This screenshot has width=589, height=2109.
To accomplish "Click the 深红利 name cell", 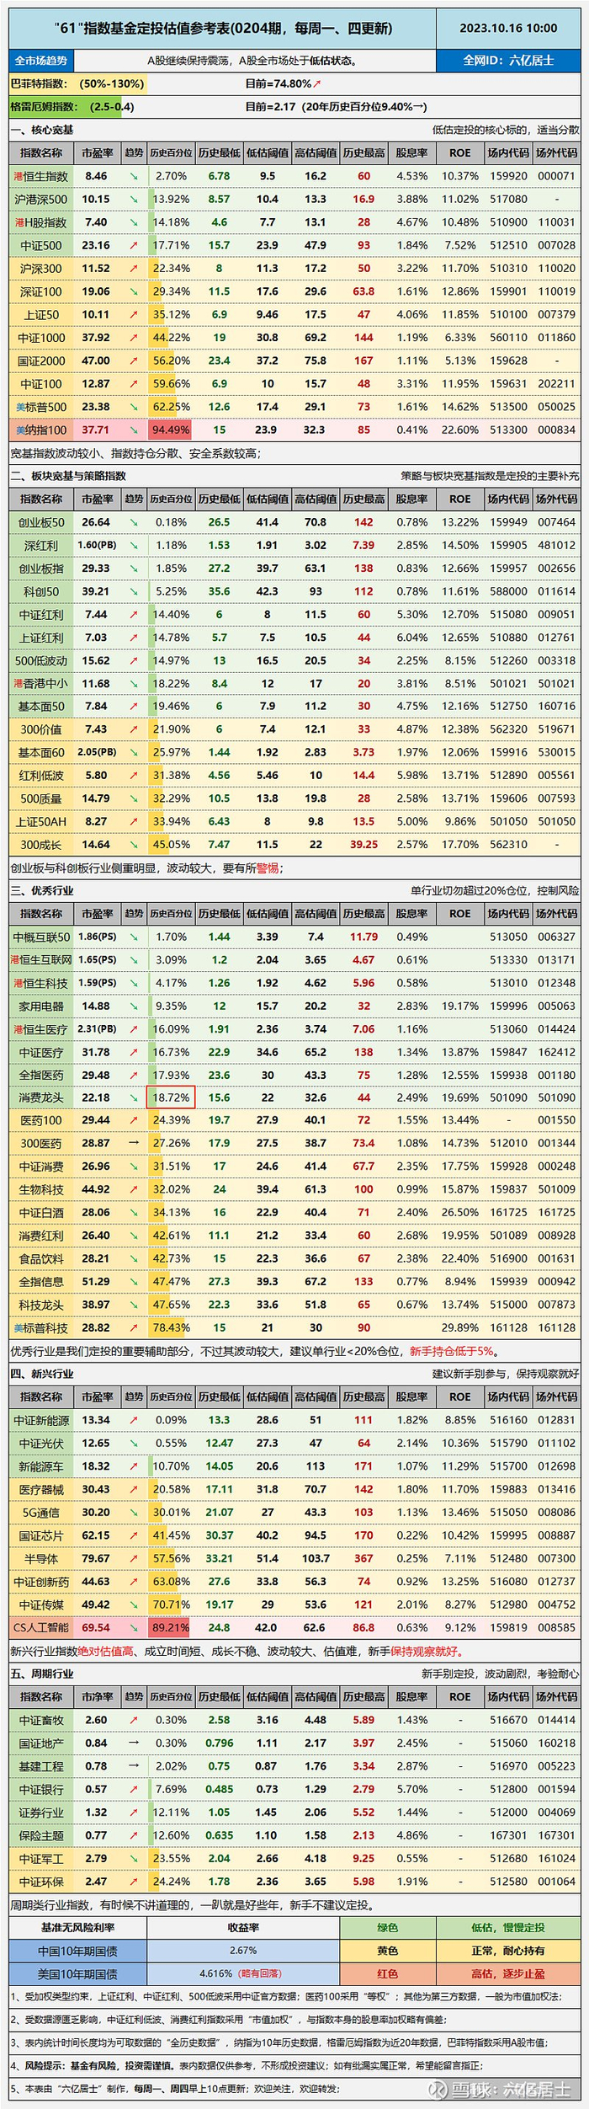I will click(41, 545).
